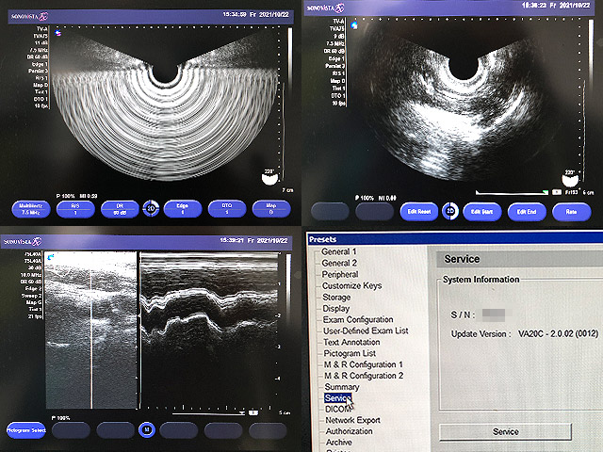Click the orientation marker on M-mode screen
This screenshot has width=603, height=452.
(x=50, y=257)
